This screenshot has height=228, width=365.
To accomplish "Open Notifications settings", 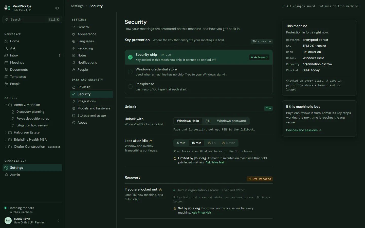I will click(92, 63).
